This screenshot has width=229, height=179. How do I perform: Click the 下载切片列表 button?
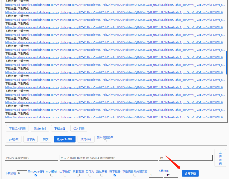click(17, 128)
